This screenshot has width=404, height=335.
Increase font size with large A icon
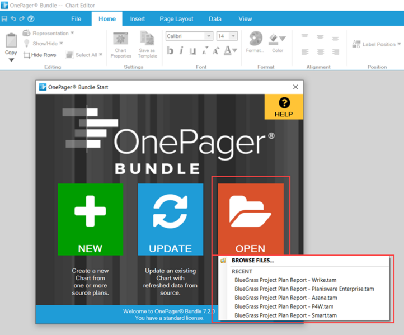tap(216, 51)
